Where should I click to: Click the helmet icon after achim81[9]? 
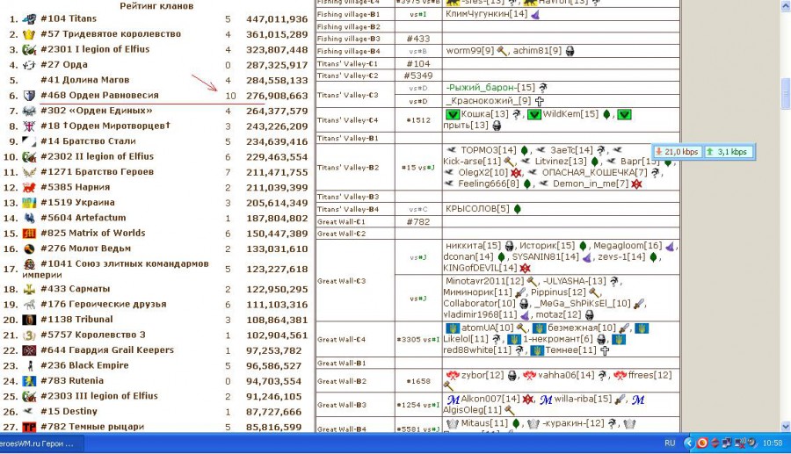tap(570, 51)
